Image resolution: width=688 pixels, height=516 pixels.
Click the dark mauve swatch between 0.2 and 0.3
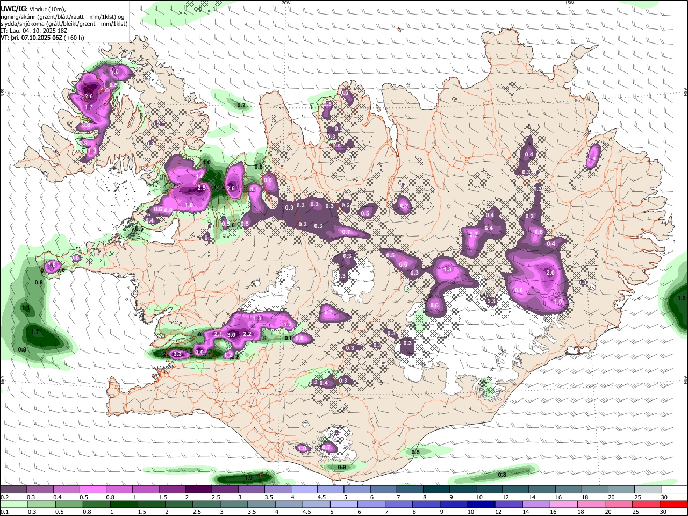(13, 489)
